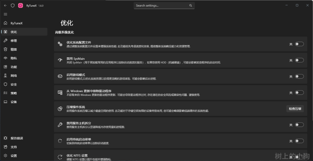Click the icon of 优化 NTFS 设置
The width and height of the screenshot is (313, 161).
pyautogui.click(x=60, y=157)
